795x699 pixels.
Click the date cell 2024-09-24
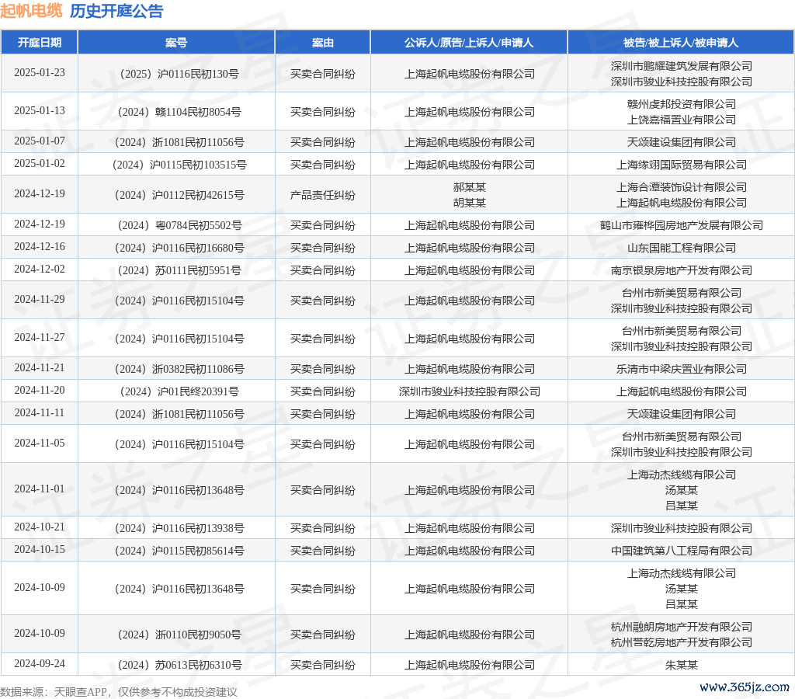40,663
